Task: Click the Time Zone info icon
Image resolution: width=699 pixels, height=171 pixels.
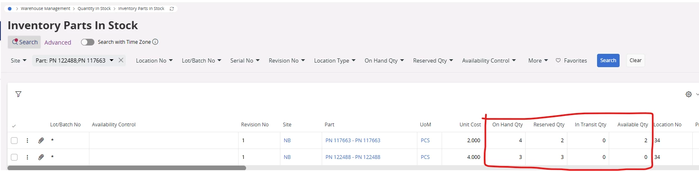Action: click(x=155, y=42)
